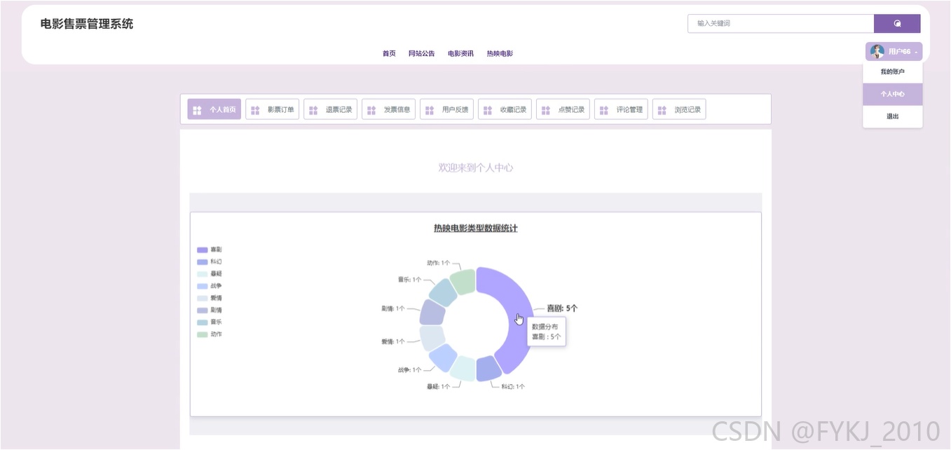Toggle the 喜剧 legend entry in chart
Screen dimensions: 951x450
210,250
